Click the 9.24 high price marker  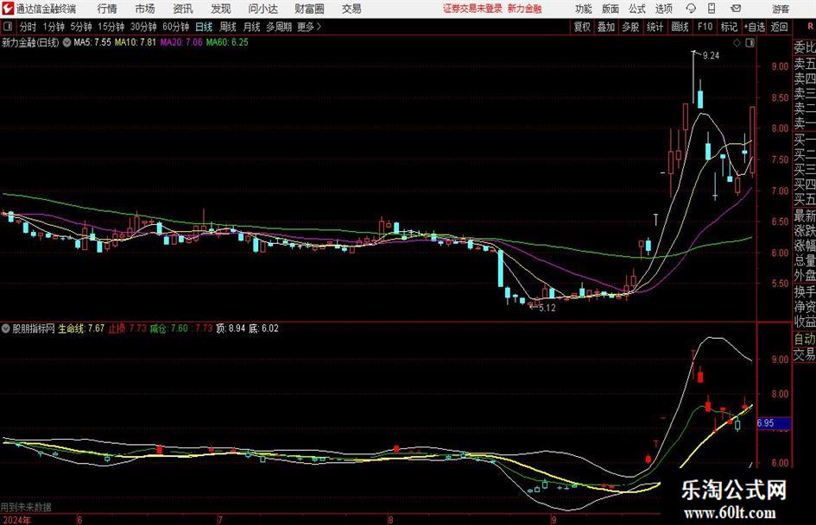[x=711, y=56]
